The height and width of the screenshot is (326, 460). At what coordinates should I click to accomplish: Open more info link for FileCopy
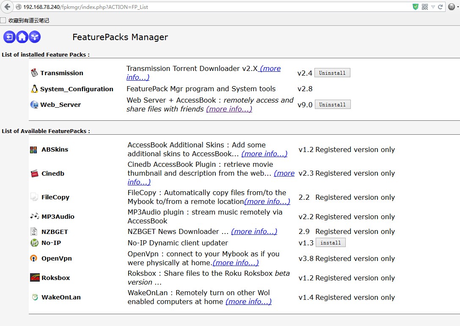[x=267, y=201]
